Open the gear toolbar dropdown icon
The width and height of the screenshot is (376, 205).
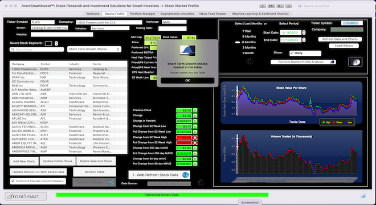tap(280, 6)
